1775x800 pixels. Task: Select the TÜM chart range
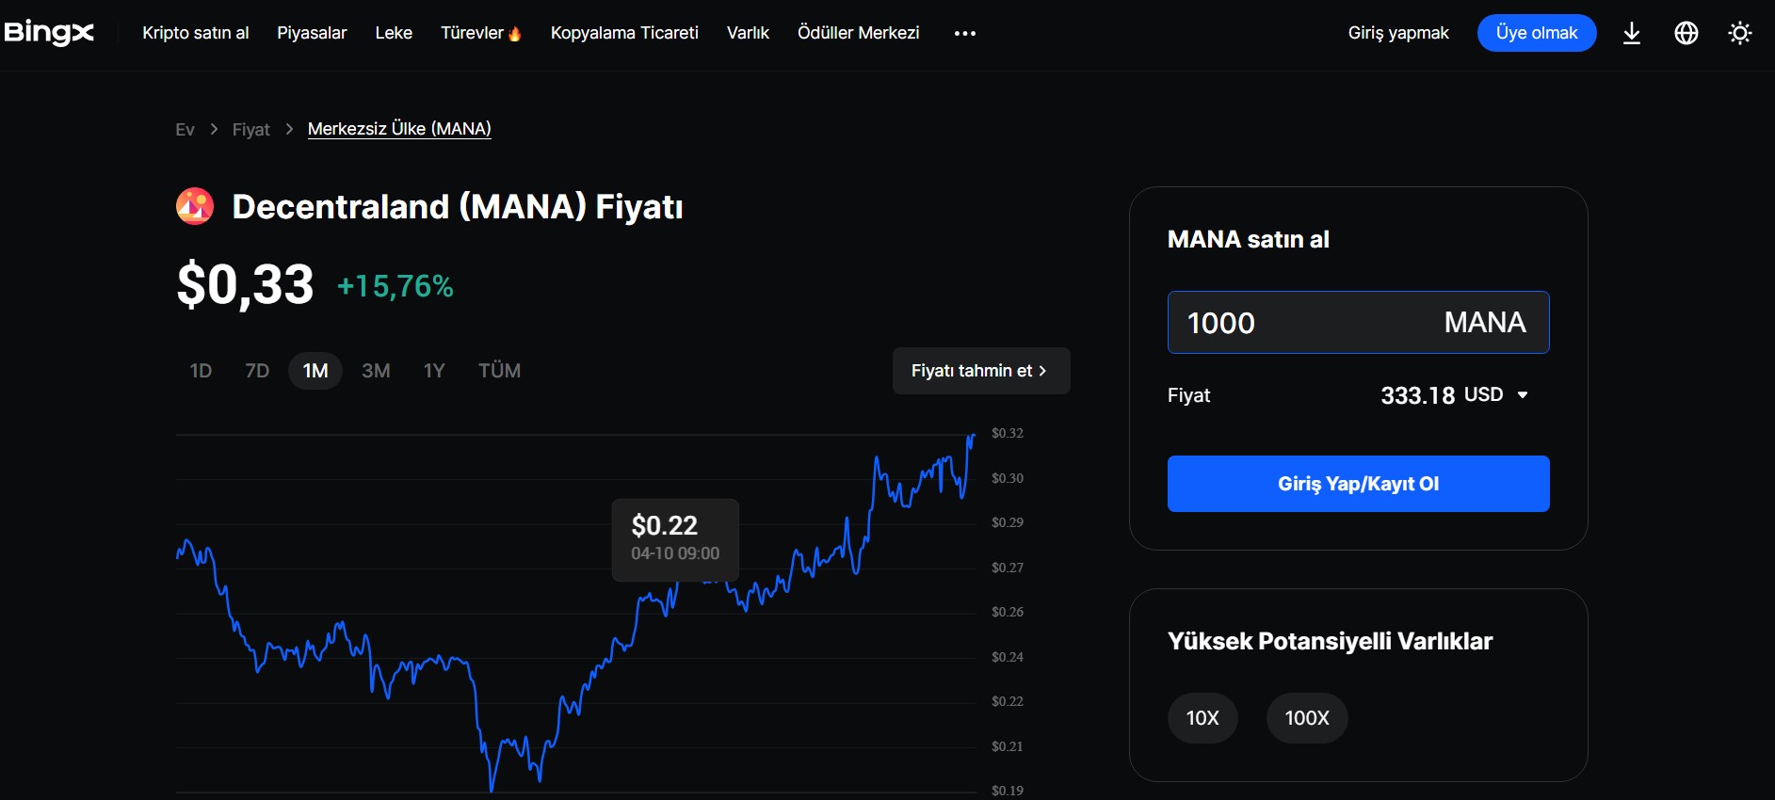pyautogui.click(x=499, y=371)
